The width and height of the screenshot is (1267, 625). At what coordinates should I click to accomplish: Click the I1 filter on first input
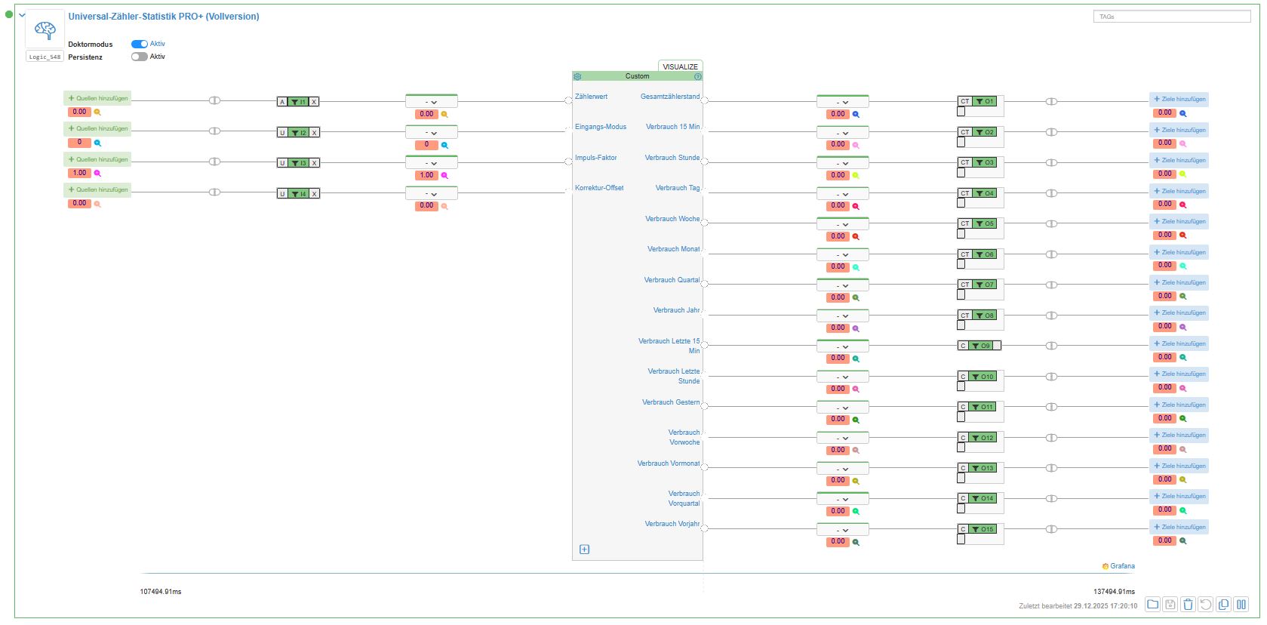pos(298,101)
